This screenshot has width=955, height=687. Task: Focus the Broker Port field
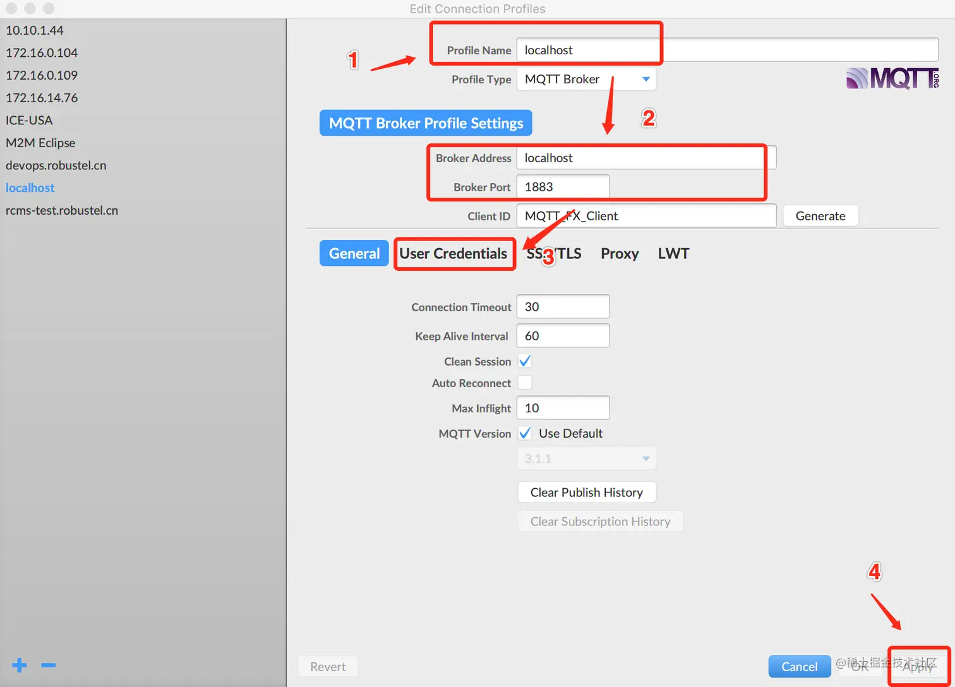[x=563, y=187]
